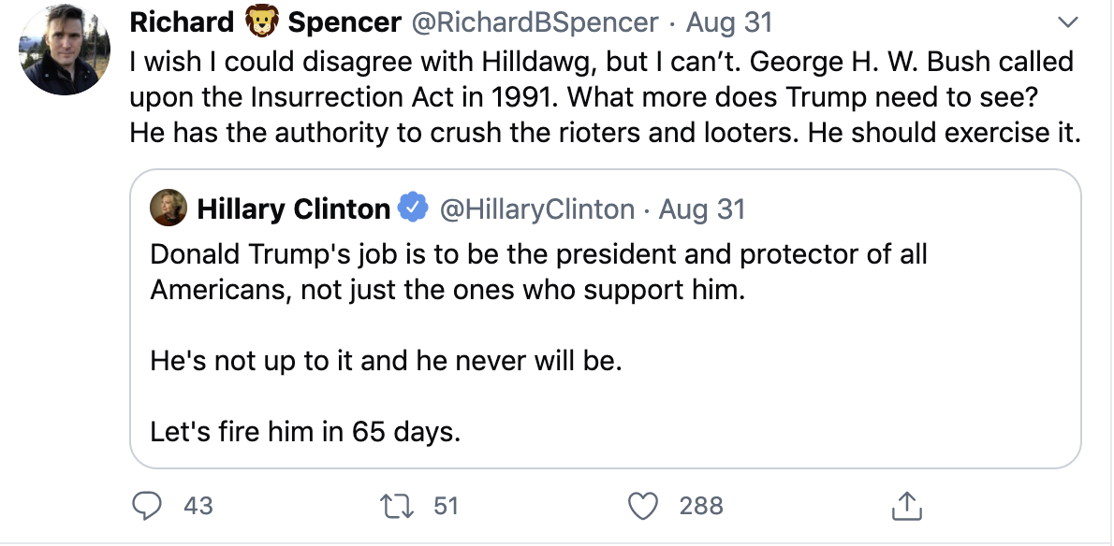Click Hillary Clinton's blue verified badge
The image size is (1114, 546).
pyautogui.click(x=413, y=208)
